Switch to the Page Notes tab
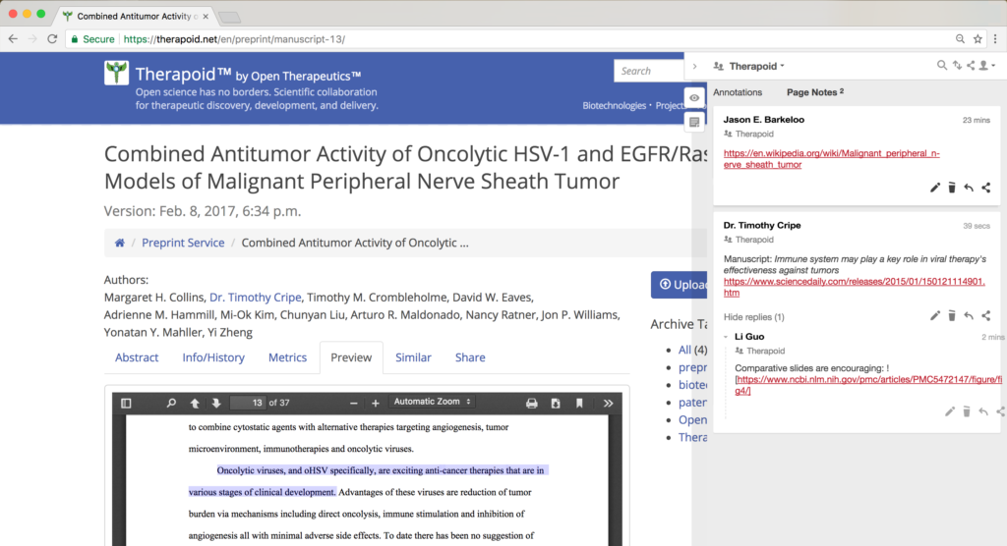This screenshot has height=546, width=1007. point(815,92)
